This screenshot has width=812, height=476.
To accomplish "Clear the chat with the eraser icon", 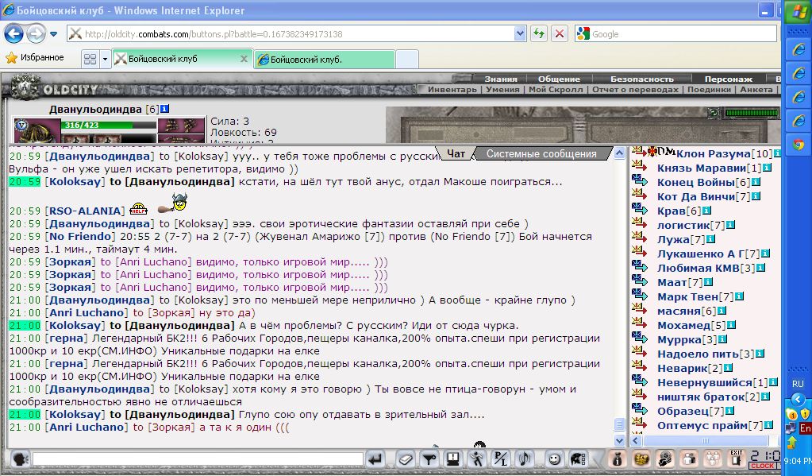I will click(406, 459).
